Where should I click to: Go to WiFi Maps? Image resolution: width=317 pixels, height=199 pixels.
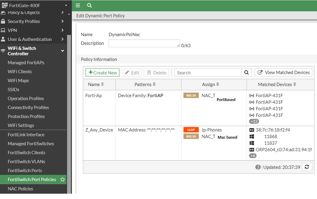coord(18,80)
